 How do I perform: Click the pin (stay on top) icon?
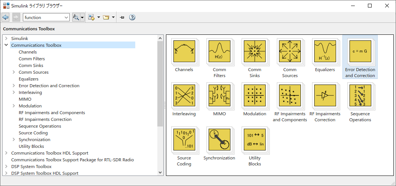[122, 18]
